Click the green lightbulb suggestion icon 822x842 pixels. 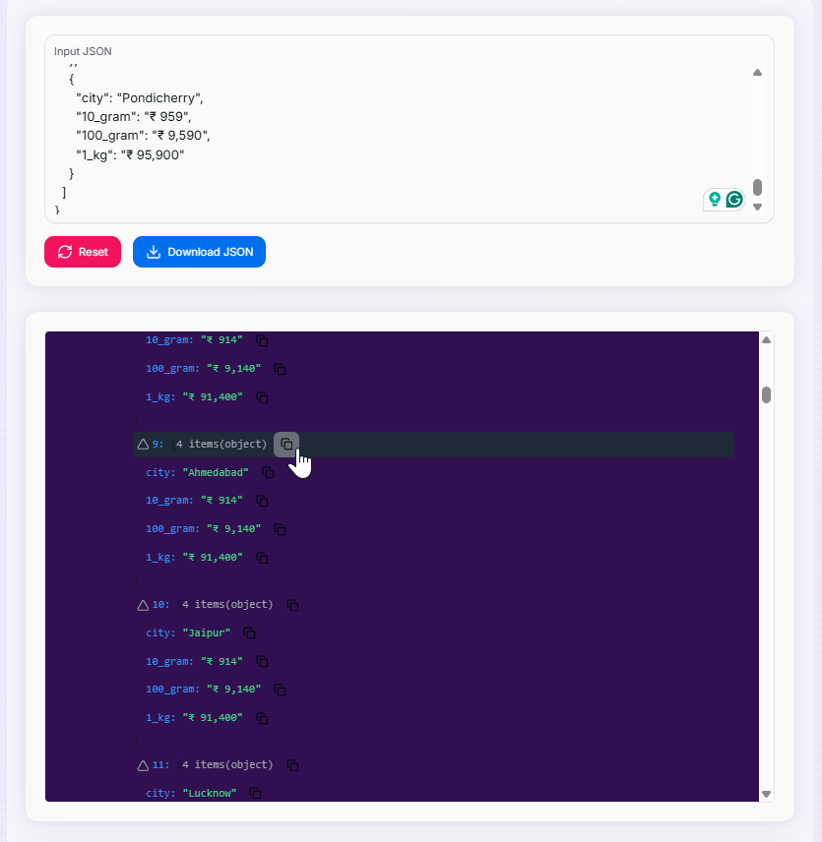point(715,200)
